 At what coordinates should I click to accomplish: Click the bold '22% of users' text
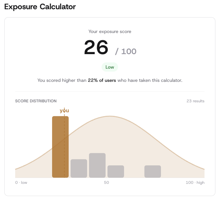(x=102, y=80)
